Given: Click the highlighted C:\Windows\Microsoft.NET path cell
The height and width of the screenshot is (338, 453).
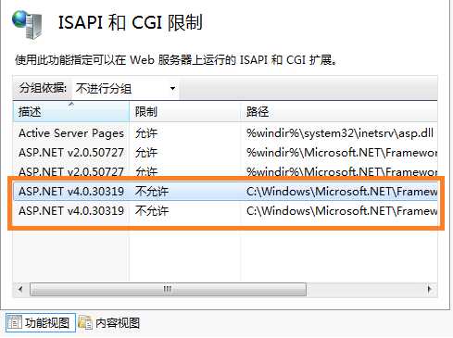Looking at the screenshot, I should click(342, 192).
